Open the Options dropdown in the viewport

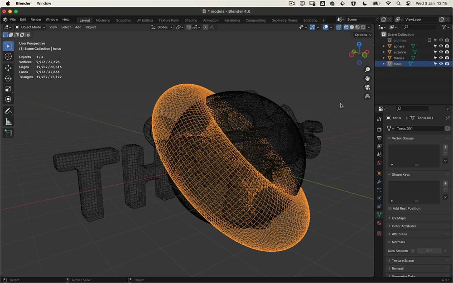pos(362,35)
